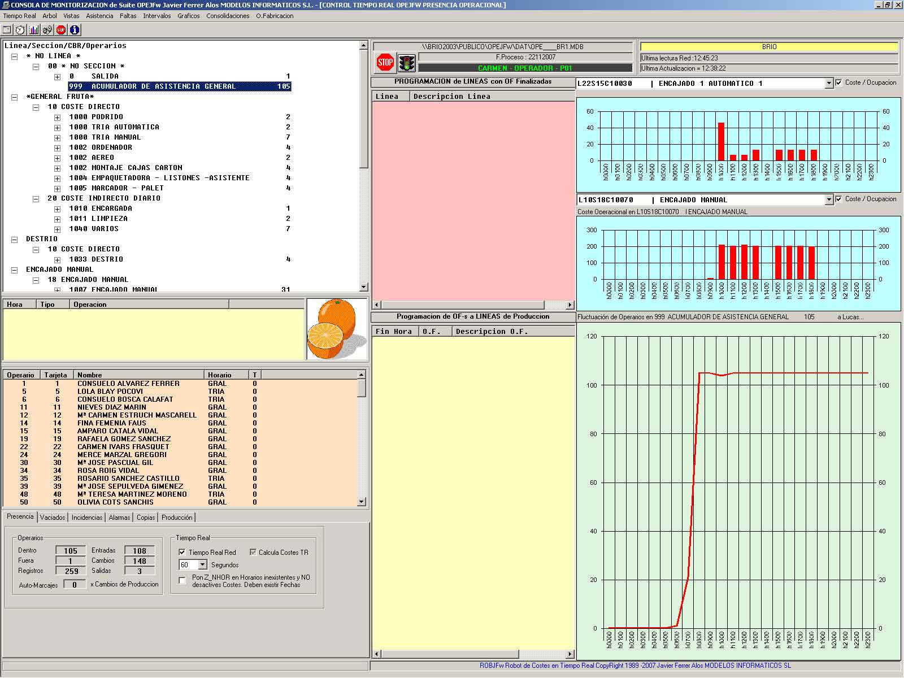This screenshot has width=904, height=678.
Task: Open the Asistencia menu
Action: pyautogui.click(x=99, y=16)
